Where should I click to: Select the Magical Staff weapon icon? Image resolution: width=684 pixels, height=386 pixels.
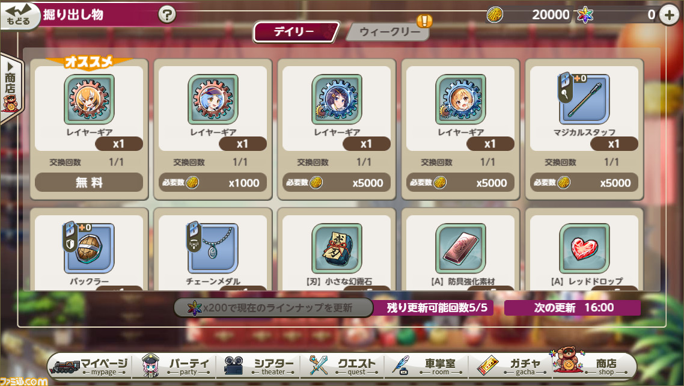point(584,99)
